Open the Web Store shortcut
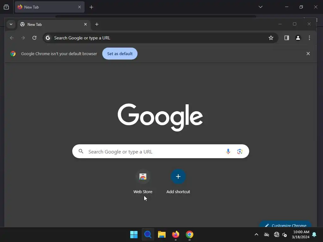Image resolution: width=323 pixels, height=242 pixels. [143, 182]
